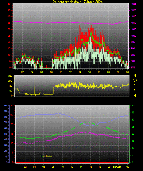
Task: Select the Sun Rise marker label
Action: tap(46, 156)
